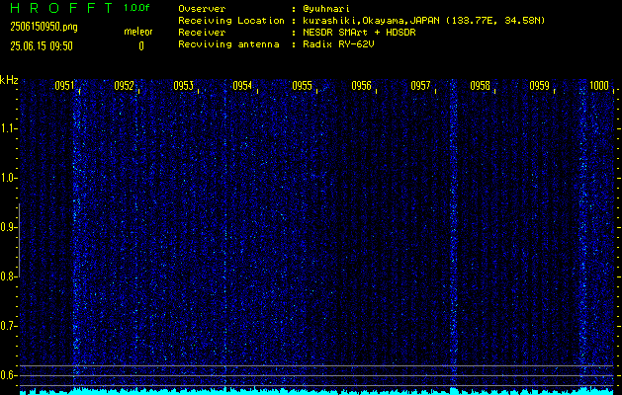Viewport: 622px width, 395px height.
Task: Click the 1.0 kHz axis label
Action: 8,178
